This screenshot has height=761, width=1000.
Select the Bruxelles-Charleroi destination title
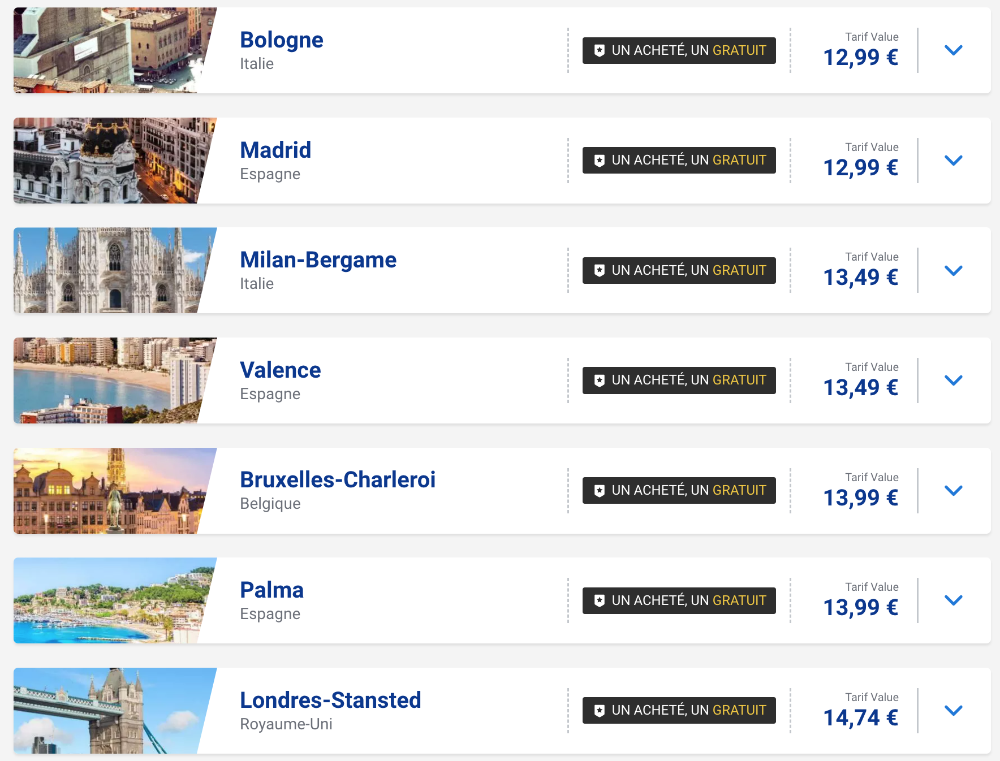click(338, 479)
